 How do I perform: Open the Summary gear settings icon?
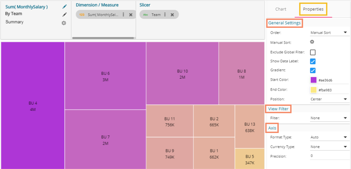(64, 23)
